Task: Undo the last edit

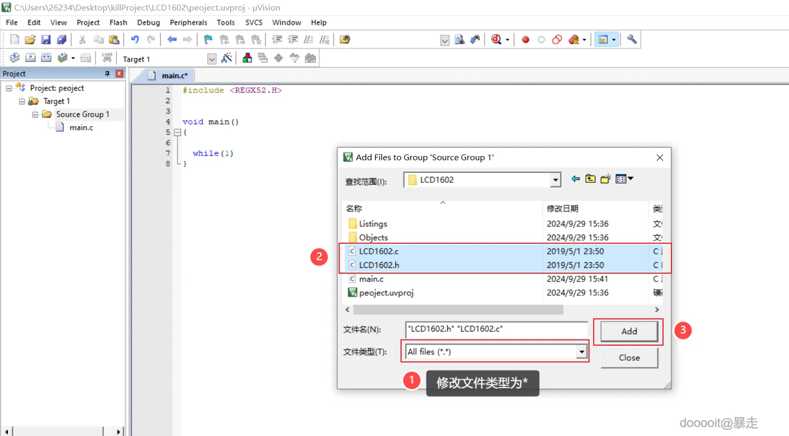Action: (x=135, y=39)
